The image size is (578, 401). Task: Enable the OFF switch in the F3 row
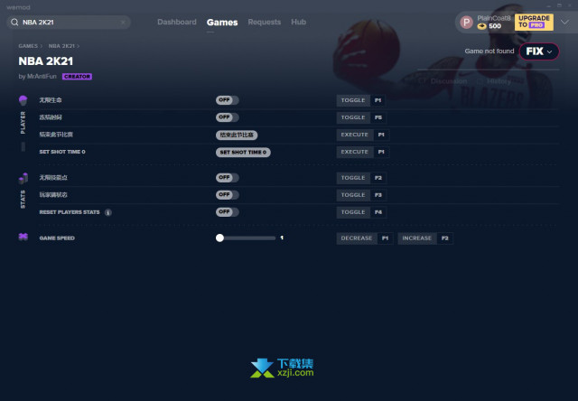pyautogui.click(x=228, y=194)
